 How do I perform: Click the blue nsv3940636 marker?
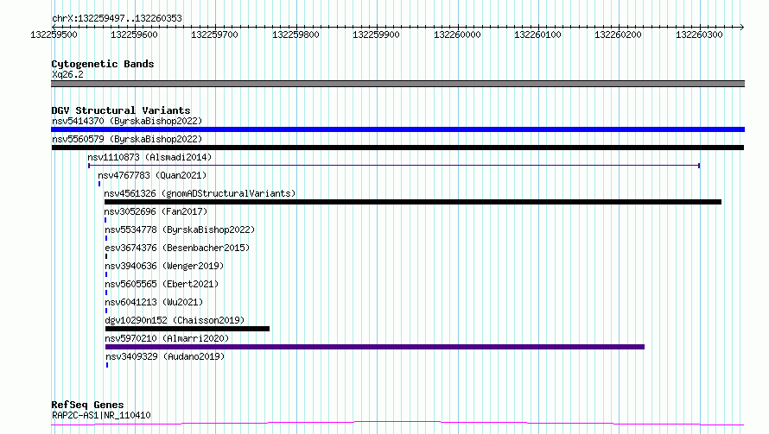[x=106, y=274]
